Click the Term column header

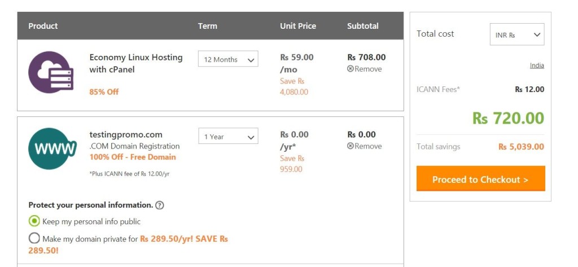tap(208, 26)
